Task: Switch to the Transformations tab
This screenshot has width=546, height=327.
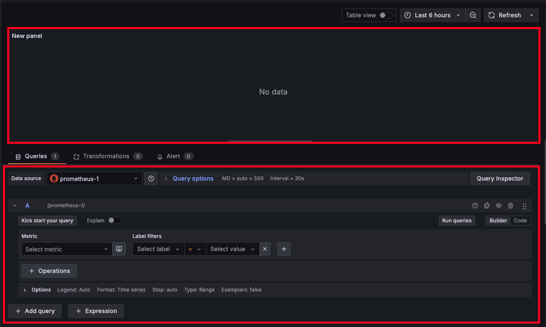Action: (x=108, y=156)
